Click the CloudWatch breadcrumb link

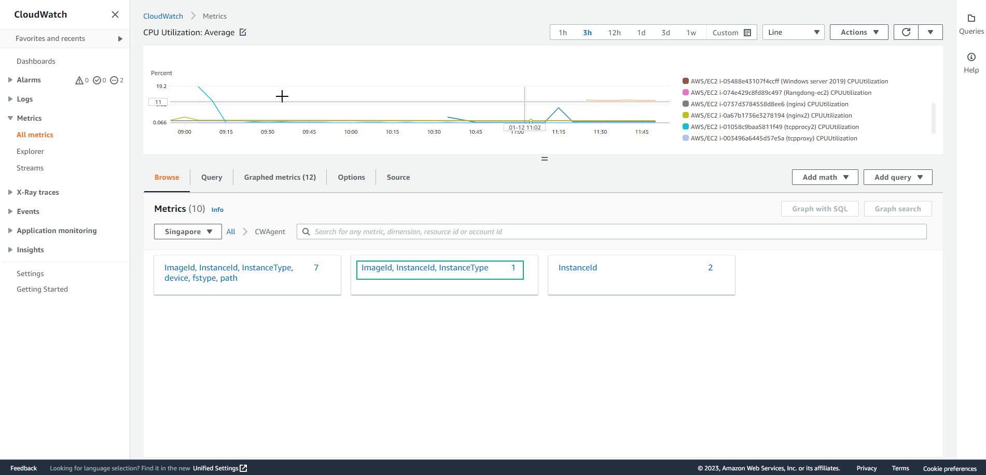(x=163, y=16)
